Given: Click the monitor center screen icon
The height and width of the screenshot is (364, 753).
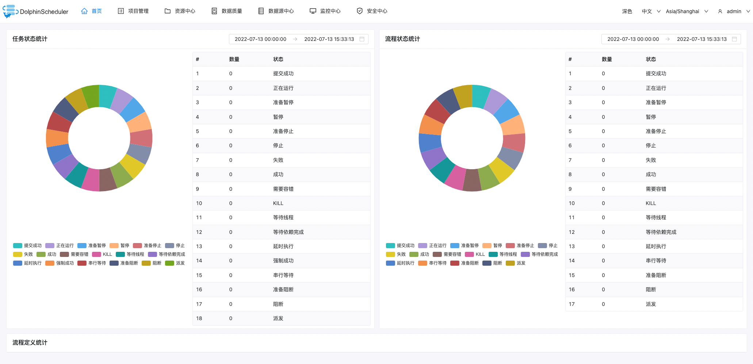Looking at the screenshot, I should pos(313,11).
